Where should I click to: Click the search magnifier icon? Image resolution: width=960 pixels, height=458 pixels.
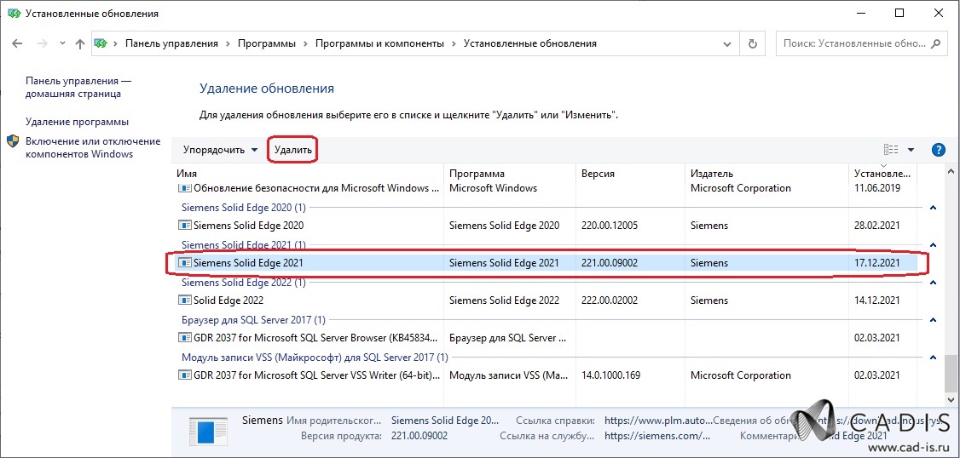[935, 43]
